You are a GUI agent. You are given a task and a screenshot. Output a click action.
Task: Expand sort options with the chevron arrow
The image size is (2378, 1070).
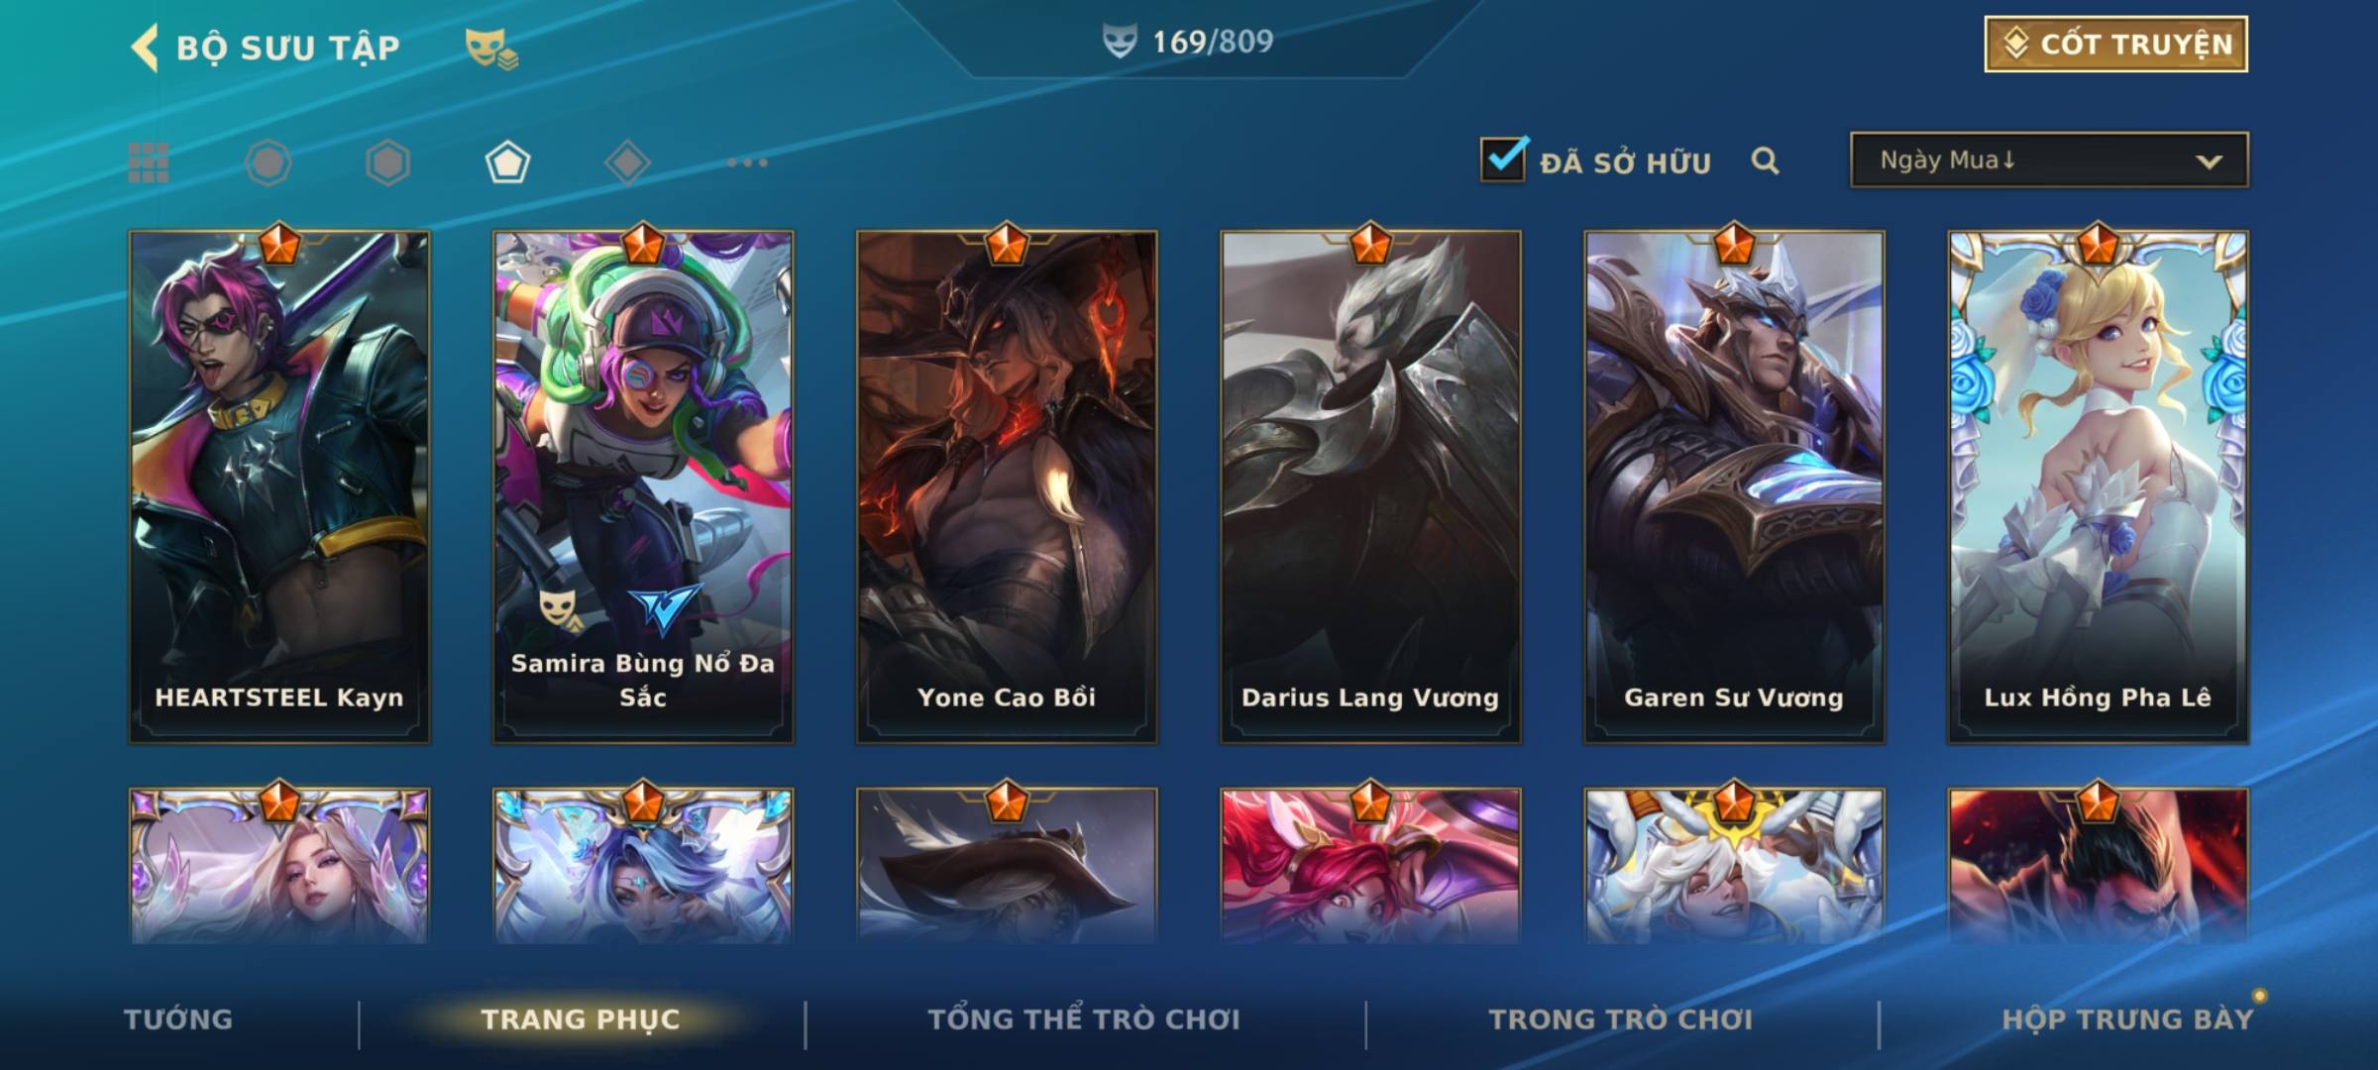[2209, 161]
